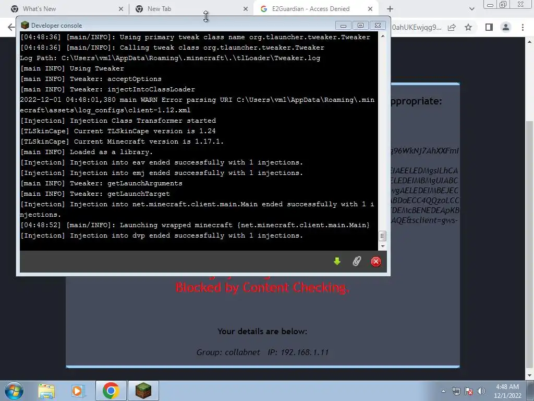
Task: Show hidden tray icons arrow
Action: pyautogui.click(x=443, y=391)
